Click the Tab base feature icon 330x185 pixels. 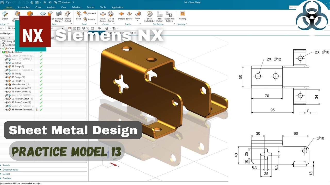[43, 14]
